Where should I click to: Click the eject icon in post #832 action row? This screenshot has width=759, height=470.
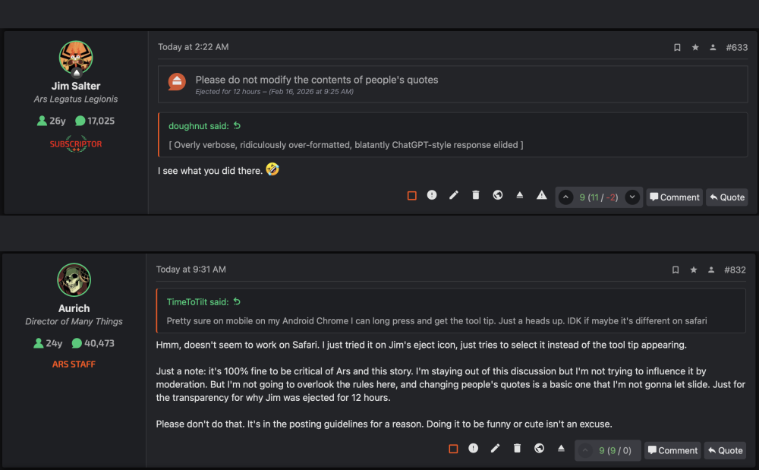[561, 449]
